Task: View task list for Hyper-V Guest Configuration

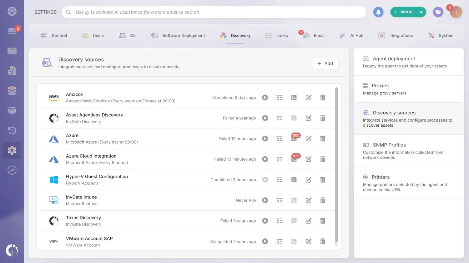Action: click(280, 180)
